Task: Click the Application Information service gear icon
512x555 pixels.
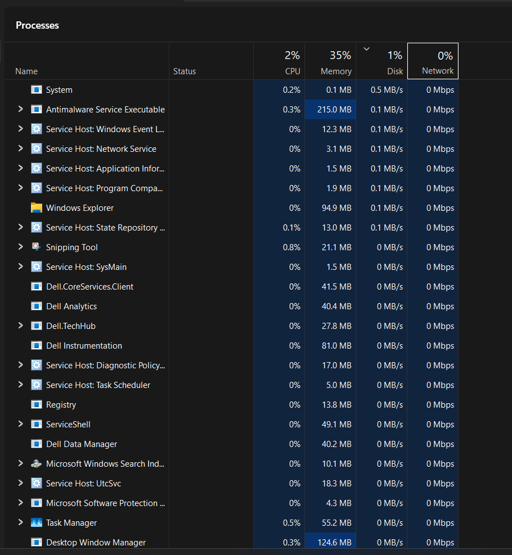Action: click(x=37, y=168)
